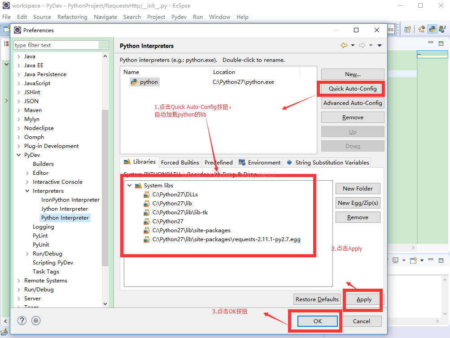Confirm preferences with OK button
The width and height of the screenshot is (450, 338).
(x=317, y=321)
